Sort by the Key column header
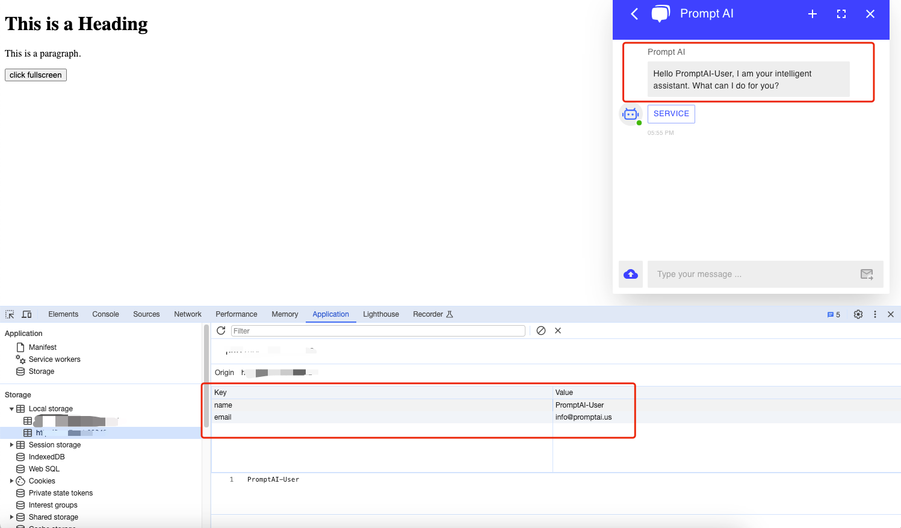 coord(382,393)
